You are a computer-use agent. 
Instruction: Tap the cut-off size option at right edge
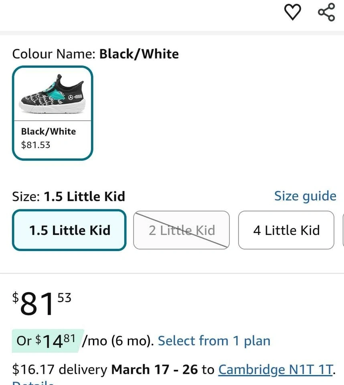(x=342, y=230)
